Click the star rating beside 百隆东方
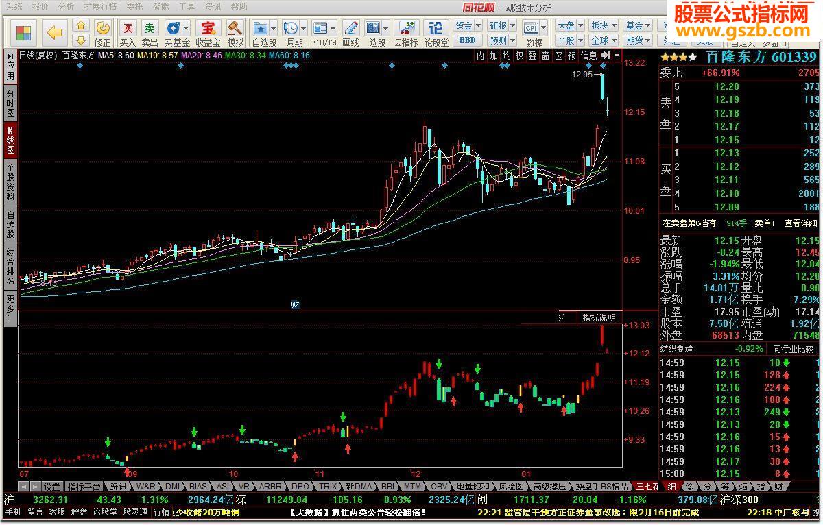Viewport: 823px width, 525px height. (x=679, y=57)
